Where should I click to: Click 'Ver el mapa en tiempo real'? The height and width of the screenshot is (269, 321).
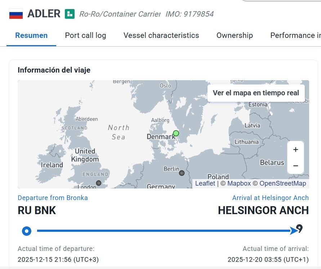coord(255,93)
